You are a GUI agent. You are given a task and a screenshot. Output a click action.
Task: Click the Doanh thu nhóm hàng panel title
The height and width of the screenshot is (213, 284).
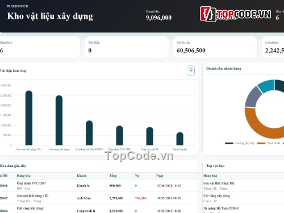click(224, 69)
